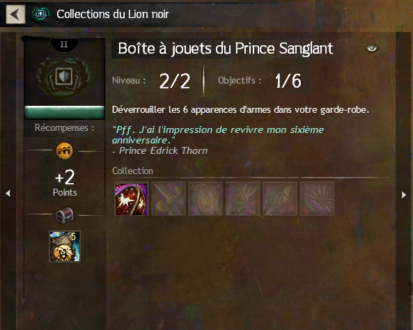This screenshot has width=413, height=330.
Task: Click the treasure chest reward icon
Action: point(65,215)
